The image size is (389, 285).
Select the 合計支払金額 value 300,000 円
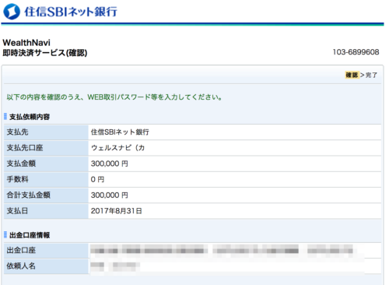coord(110,195)
